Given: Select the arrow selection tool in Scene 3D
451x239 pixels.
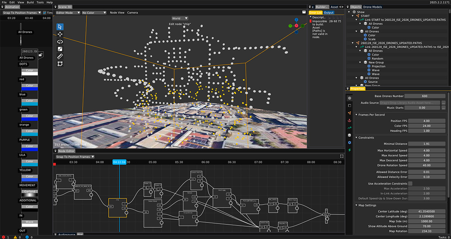Looking at the screenshot, I should click(60, 27).
